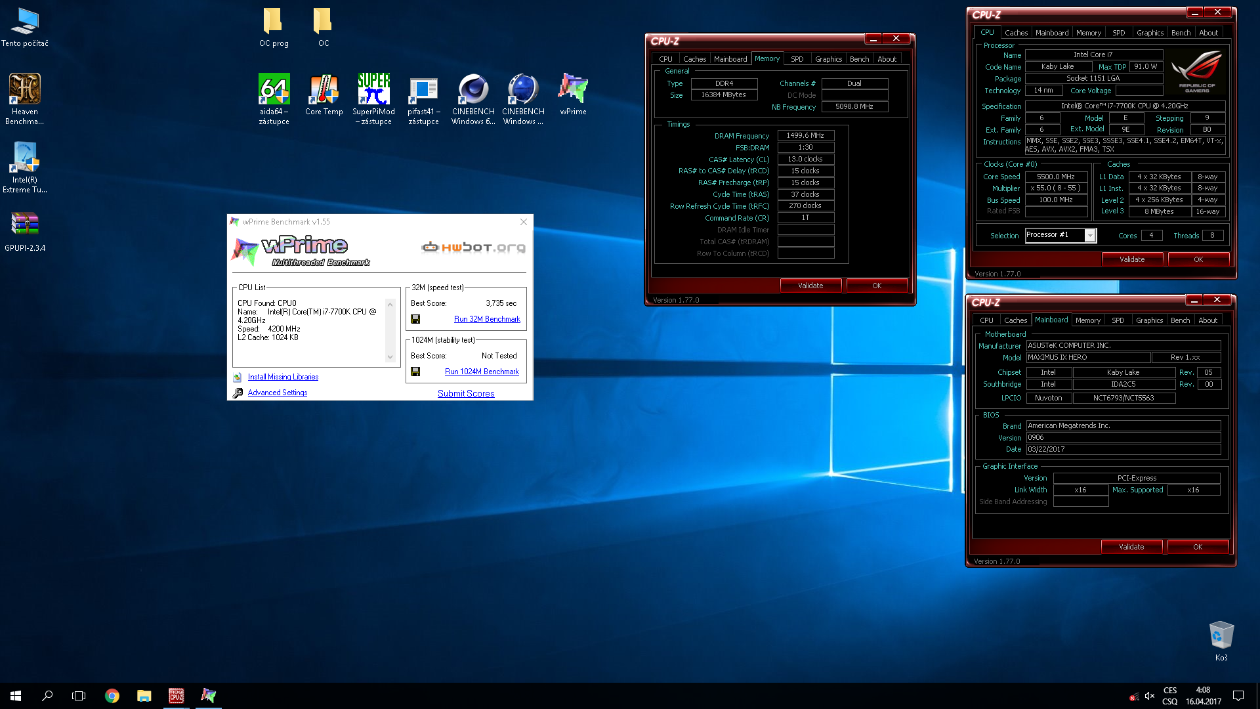This screenshot has height=709, width=1260.
Task: Launch pifast41 shortcut icon
Action: [423, 98]
